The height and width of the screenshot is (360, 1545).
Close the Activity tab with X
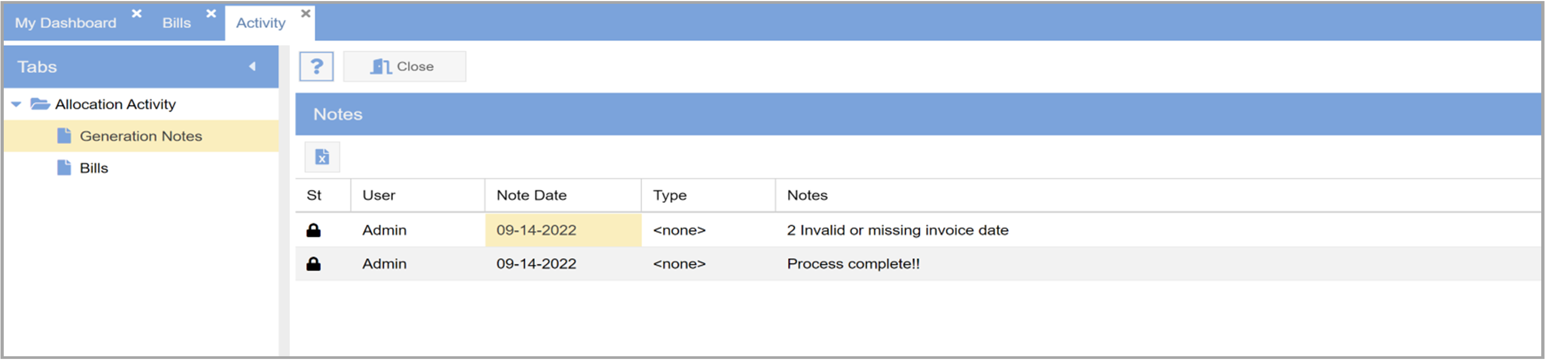click(x=306, y=13)
